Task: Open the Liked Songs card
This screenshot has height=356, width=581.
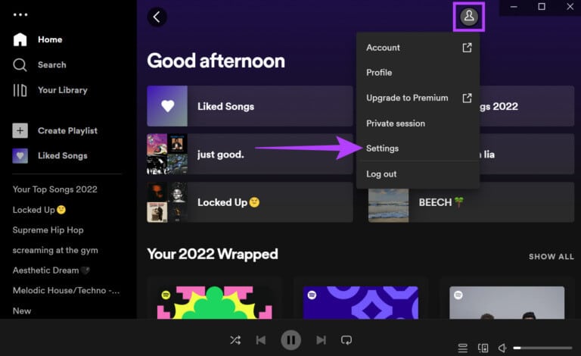Action: click(x=250, y=106)
